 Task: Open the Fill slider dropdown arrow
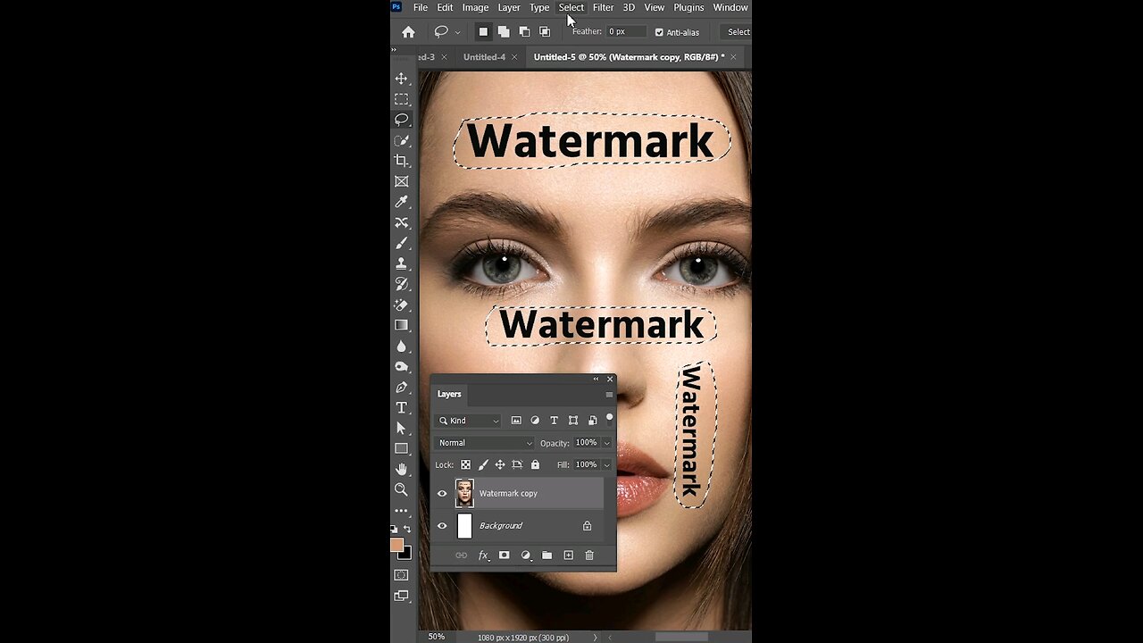coord(607,464)
